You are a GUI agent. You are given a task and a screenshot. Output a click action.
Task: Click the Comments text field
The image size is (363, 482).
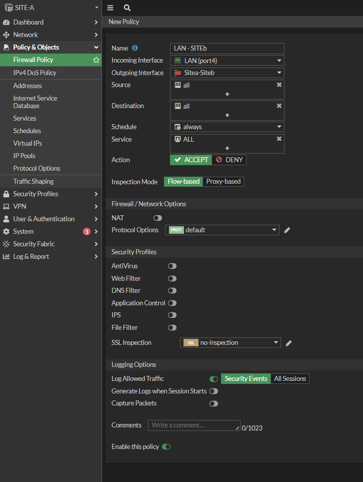[x=194, y=425]
